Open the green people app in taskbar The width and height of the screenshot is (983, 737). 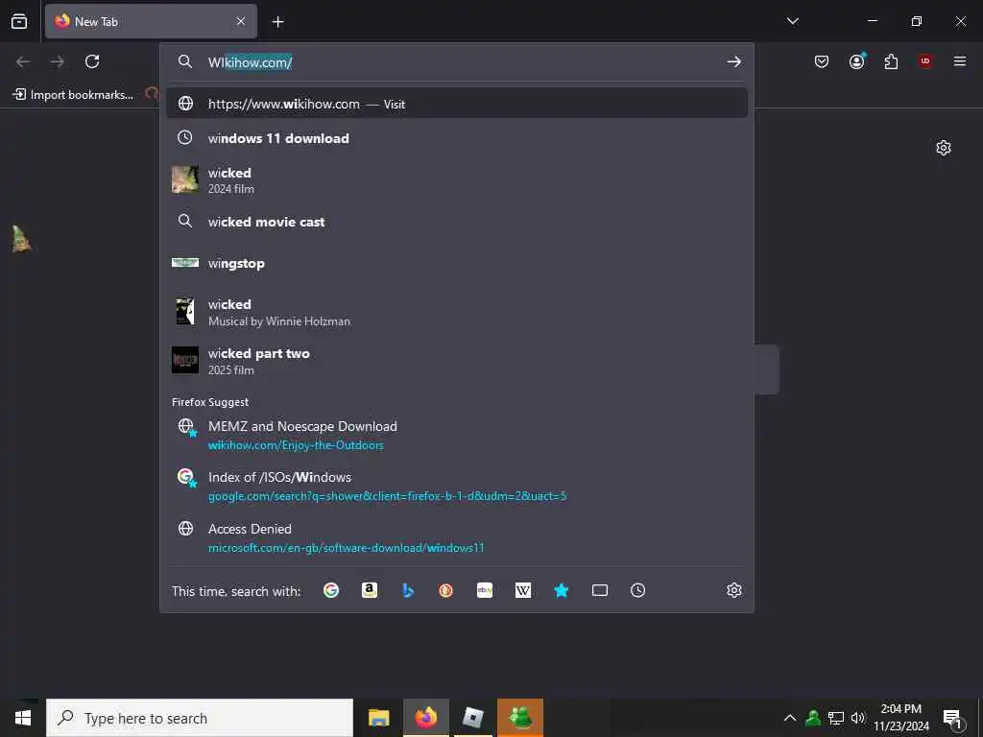point(520,718)
